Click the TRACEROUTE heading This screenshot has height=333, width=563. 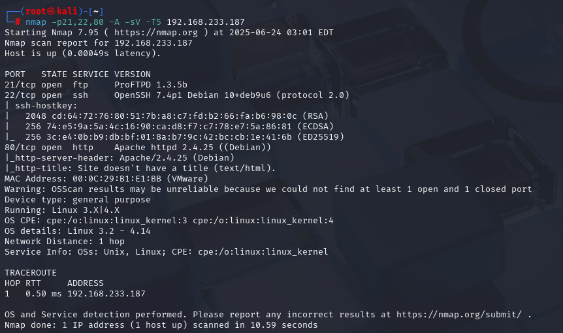point(31,273)
